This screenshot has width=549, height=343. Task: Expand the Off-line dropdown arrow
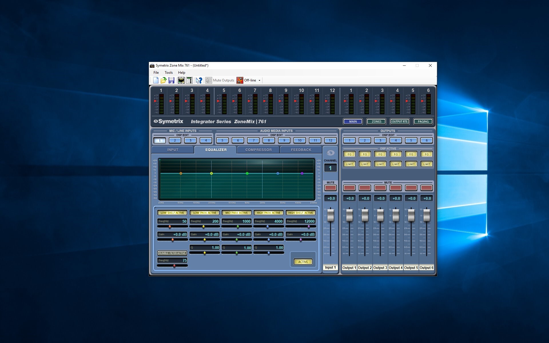[x=260, y=80]
